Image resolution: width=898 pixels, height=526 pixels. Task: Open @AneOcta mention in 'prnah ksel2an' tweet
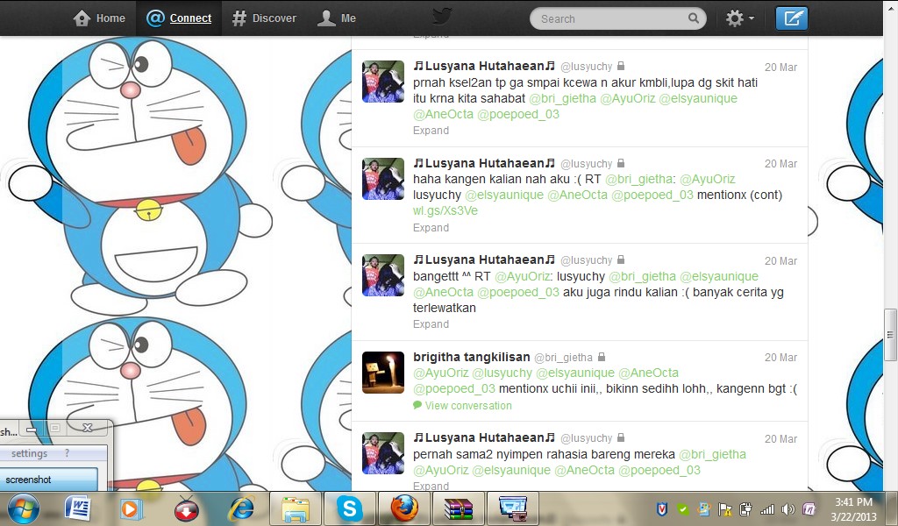(443, 115)
